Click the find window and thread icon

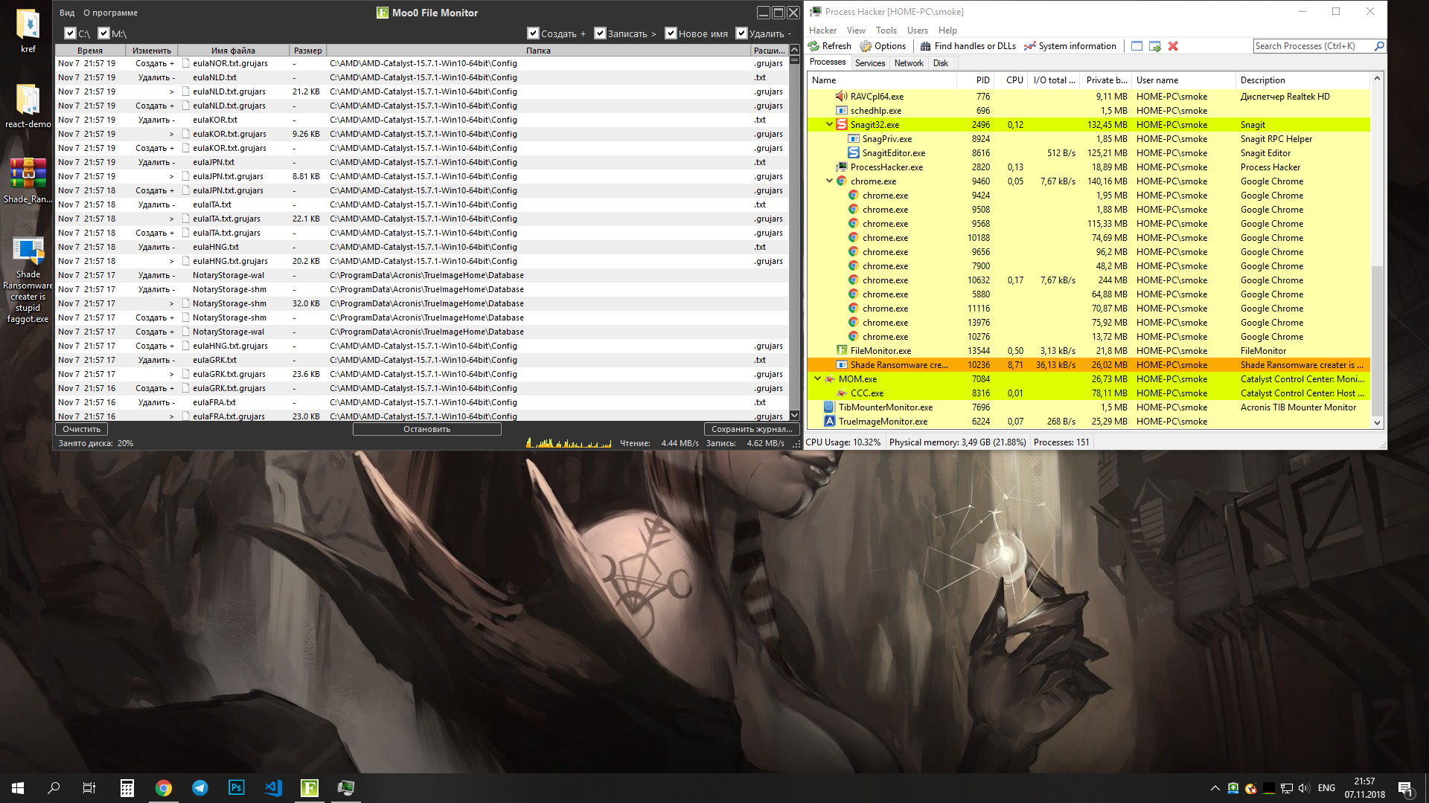[x=1155, y=46]
